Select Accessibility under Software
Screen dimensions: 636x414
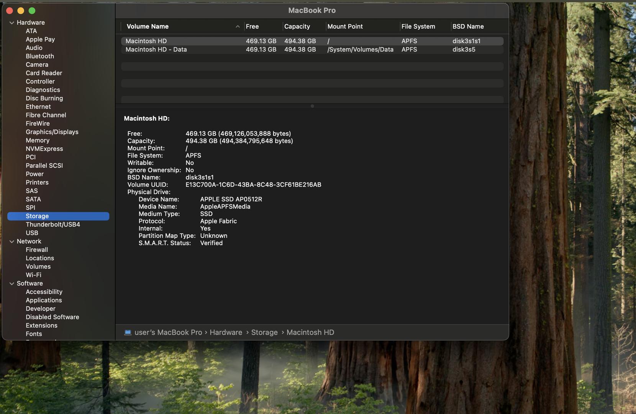click(44, 292)
